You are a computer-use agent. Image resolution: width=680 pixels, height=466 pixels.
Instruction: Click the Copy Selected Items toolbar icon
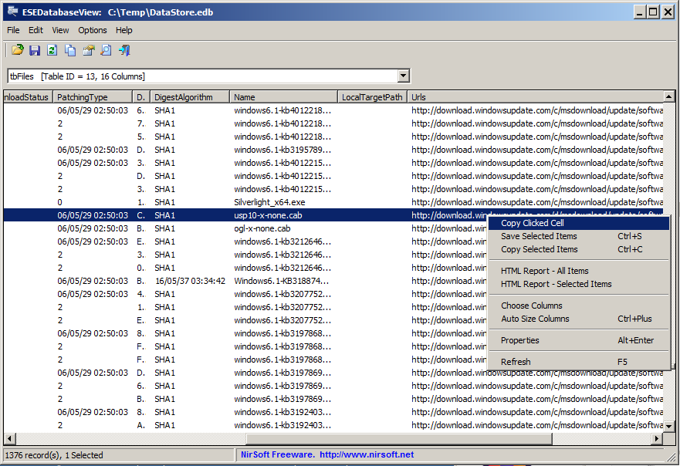click(x=69, y=50)
